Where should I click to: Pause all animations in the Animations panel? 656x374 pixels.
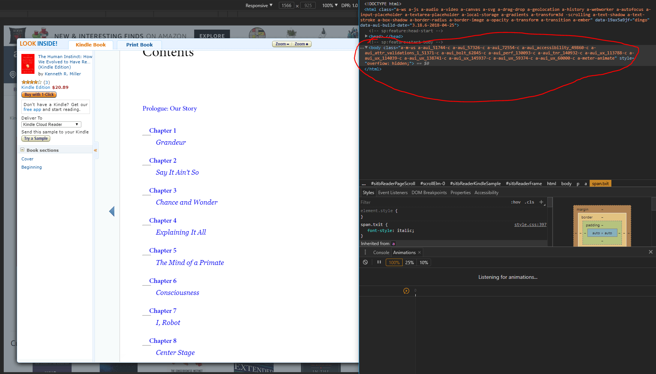click(379, 262)
